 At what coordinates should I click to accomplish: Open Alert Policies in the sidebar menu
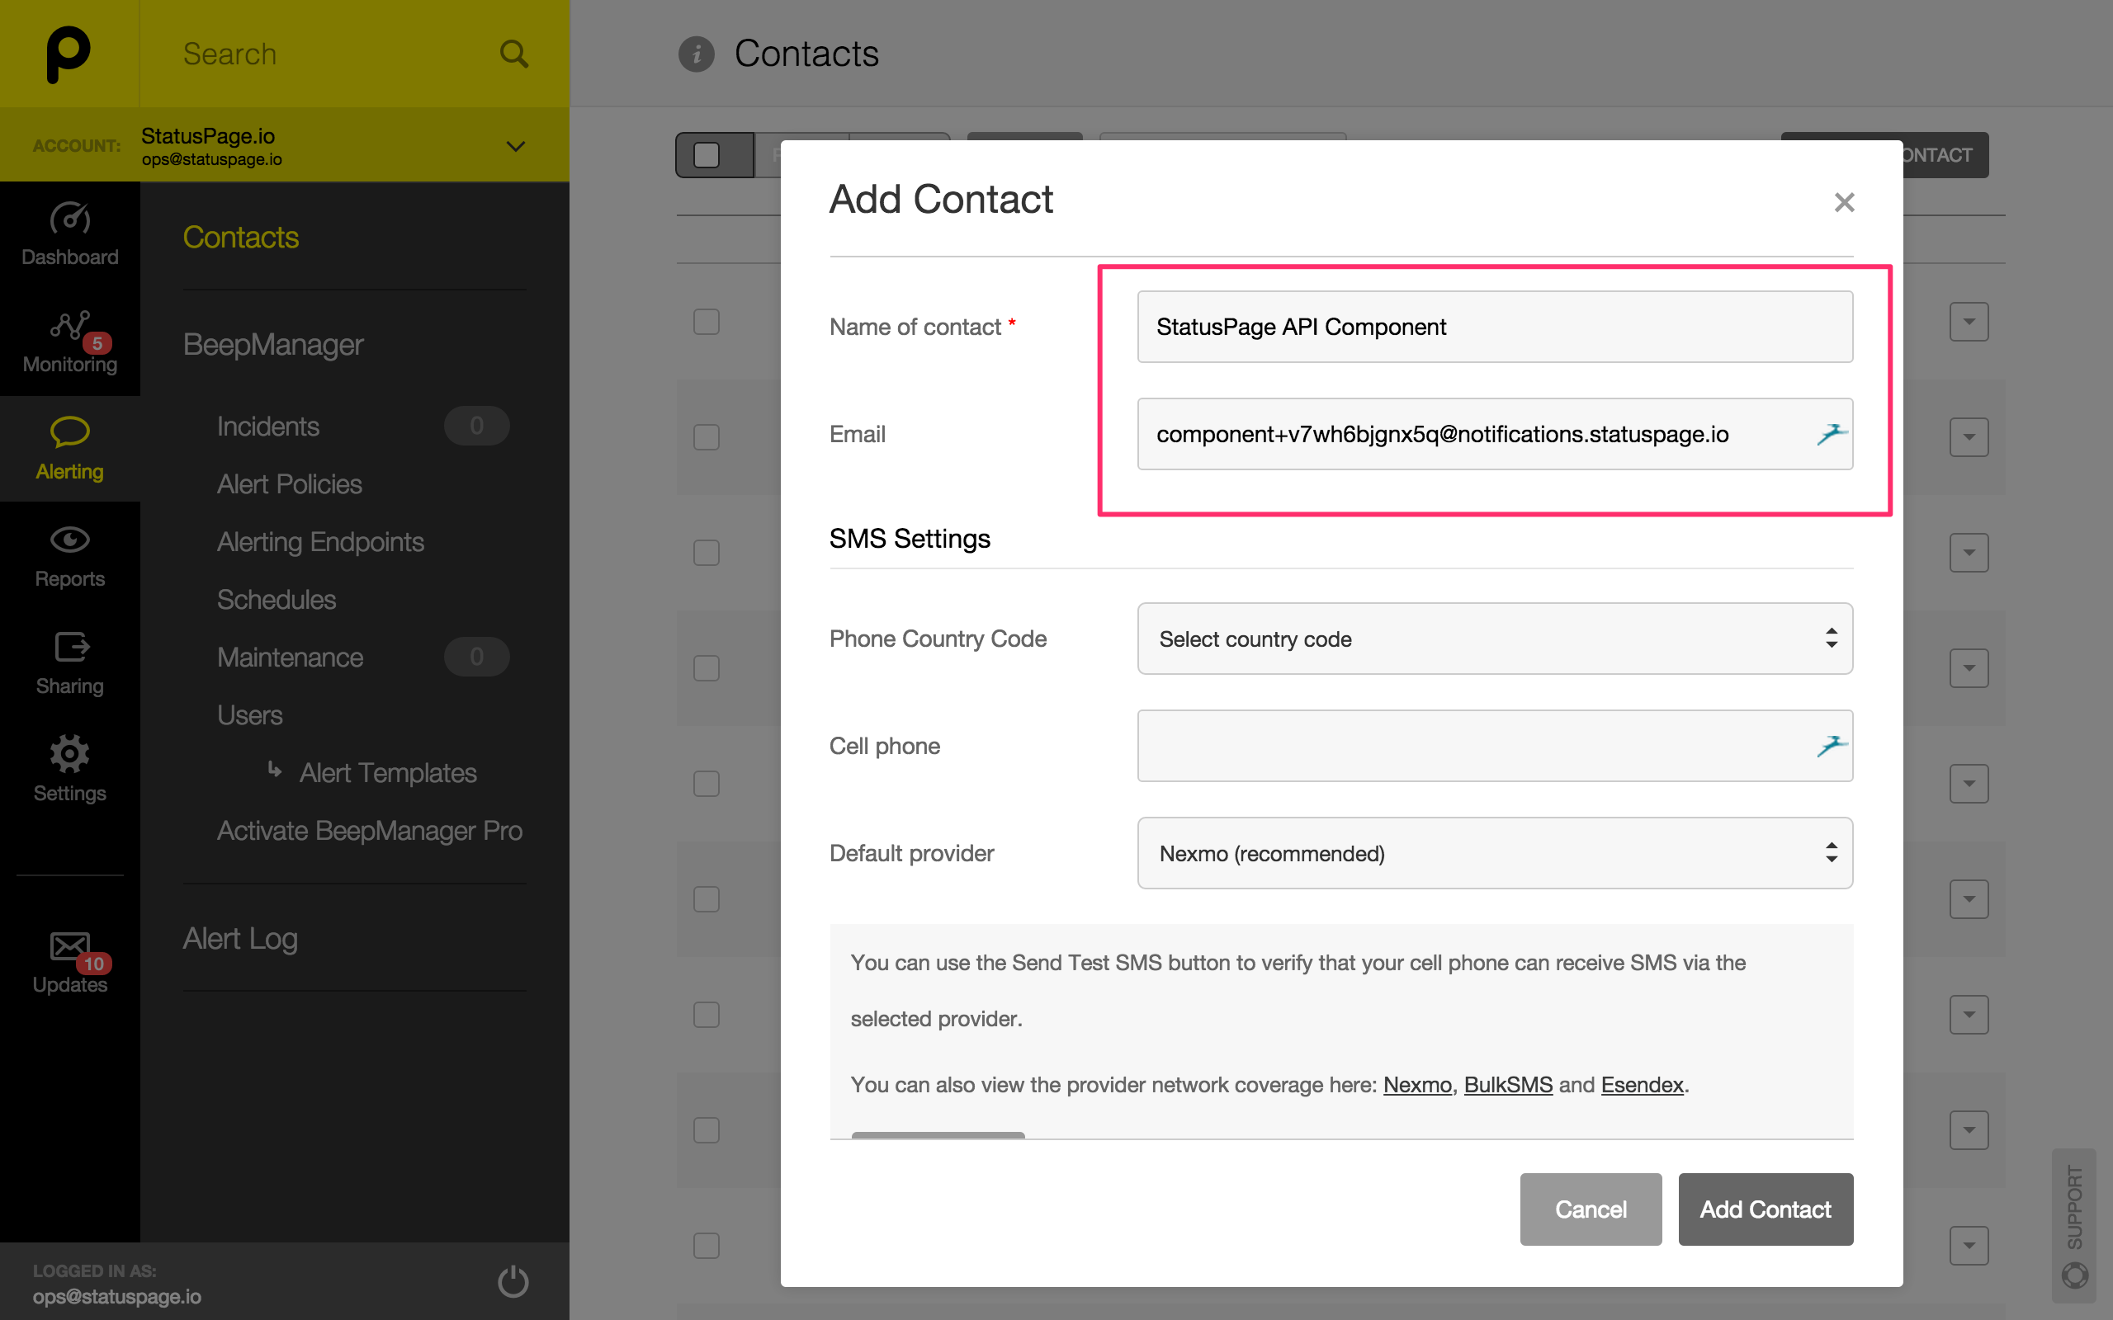click(289, 483)
